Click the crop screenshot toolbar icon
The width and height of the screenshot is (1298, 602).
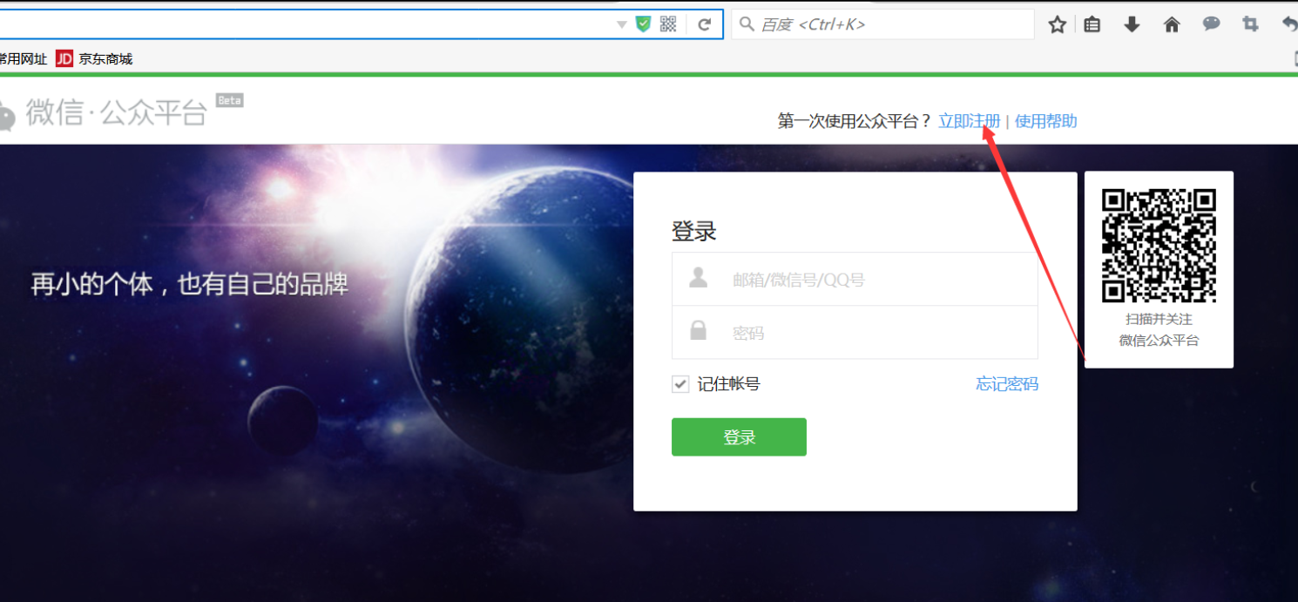(x=1251, y=24)
